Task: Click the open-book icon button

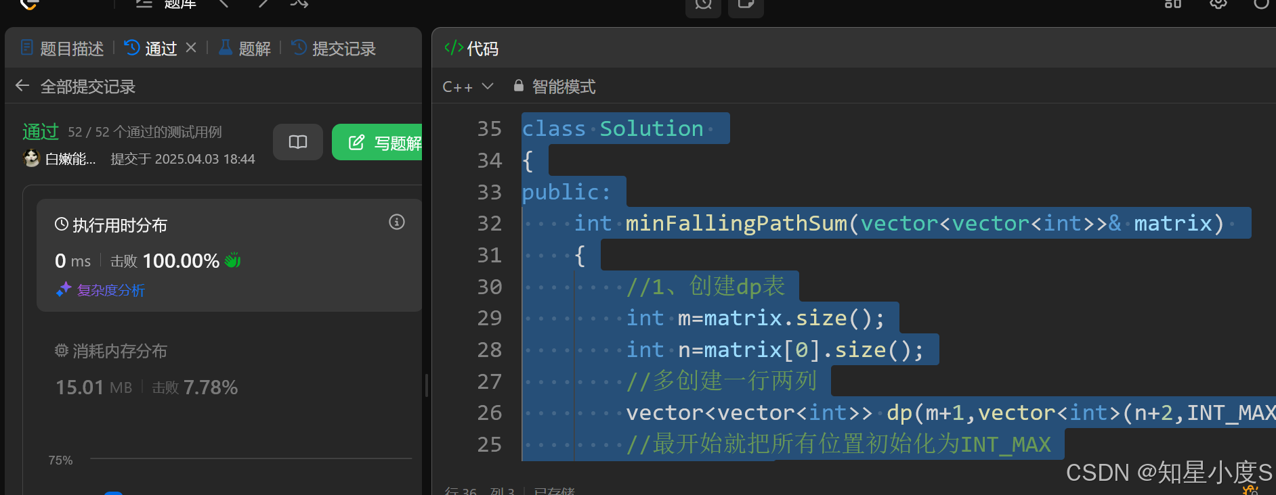Action: pyautogui.click(x=298, y=142)
